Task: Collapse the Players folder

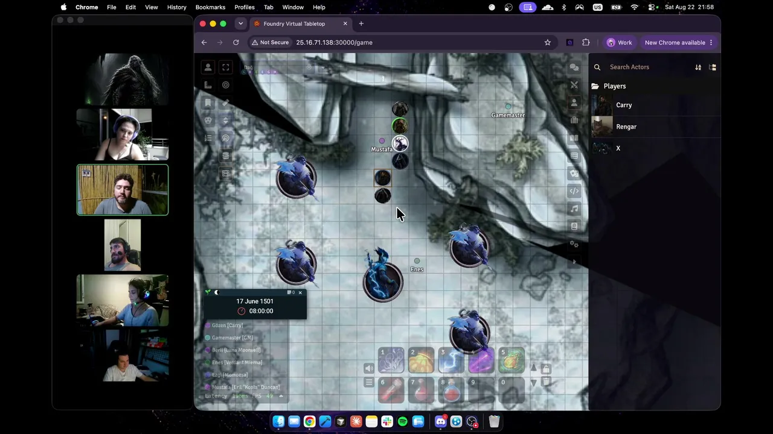Action: point(655,86)
